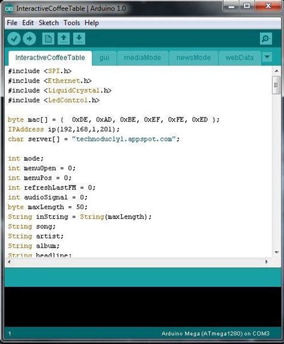This screenshot has height=344, width=284.
Task: Click the Arduino logo in title bar
Action: tap(9, 8)
